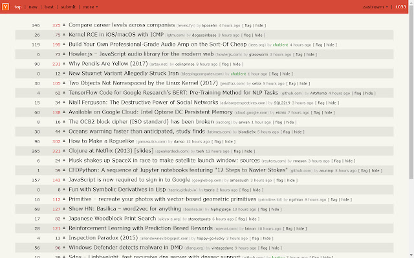View user profile of hiphipjorge

[x=221, y=209]
